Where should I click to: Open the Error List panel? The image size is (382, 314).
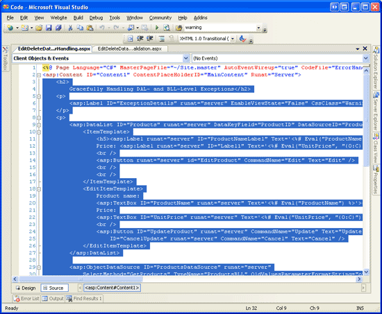click(x=26, y=299)
